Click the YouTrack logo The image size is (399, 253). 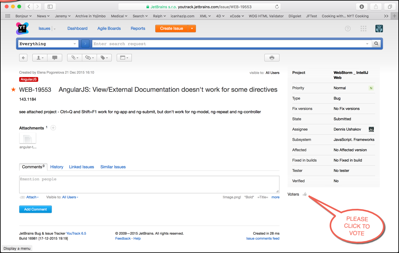point(22,28)
